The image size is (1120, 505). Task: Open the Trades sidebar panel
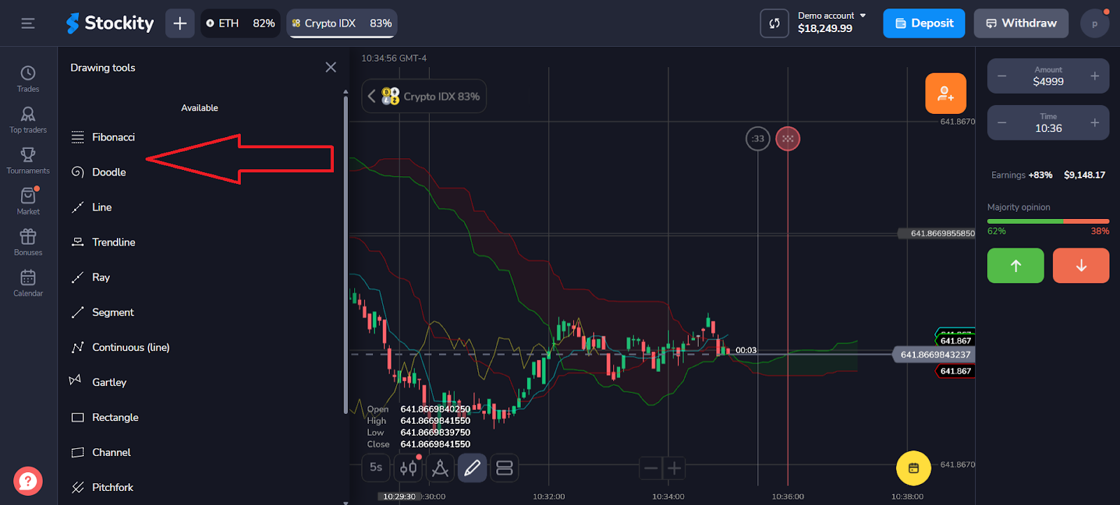point(28,78)
